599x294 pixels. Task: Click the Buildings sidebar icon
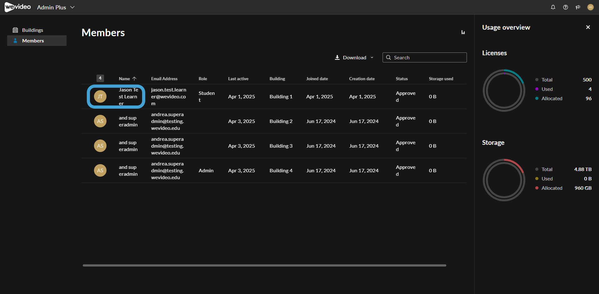pos(15,30)
